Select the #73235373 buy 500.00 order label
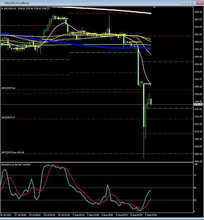204x220 pixels. point(13,152)
